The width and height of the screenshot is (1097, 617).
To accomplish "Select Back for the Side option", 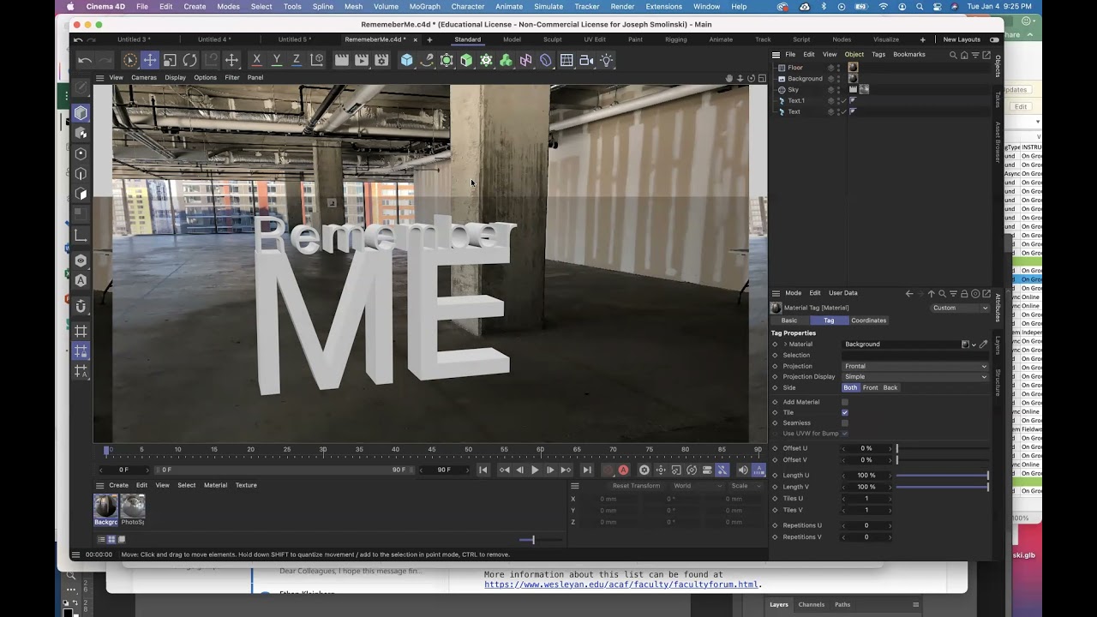I will [x=890, y=387].
